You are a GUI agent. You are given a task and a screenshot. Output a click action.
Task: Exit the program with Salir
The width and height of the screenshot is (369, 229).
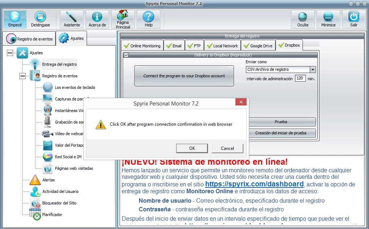[x=354, y=19]
